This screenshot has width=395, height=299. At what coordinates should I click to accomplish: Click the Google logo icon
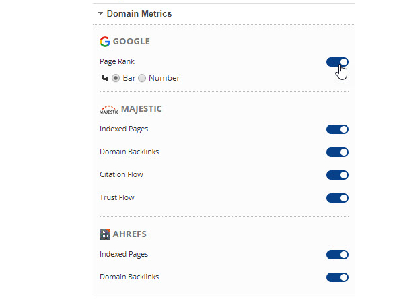pyautogui.click(x=105, y=42)
